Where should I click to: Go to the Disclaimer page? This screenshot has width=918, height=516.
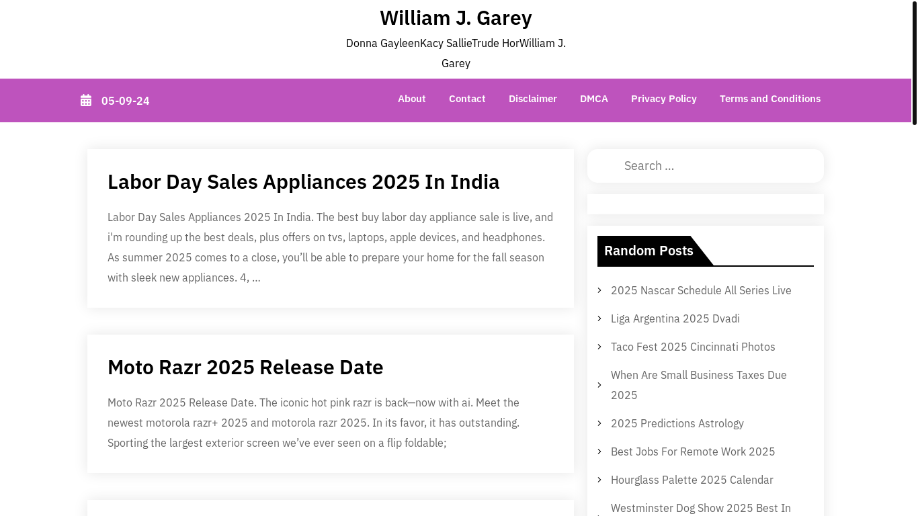(x=533, y=99)
